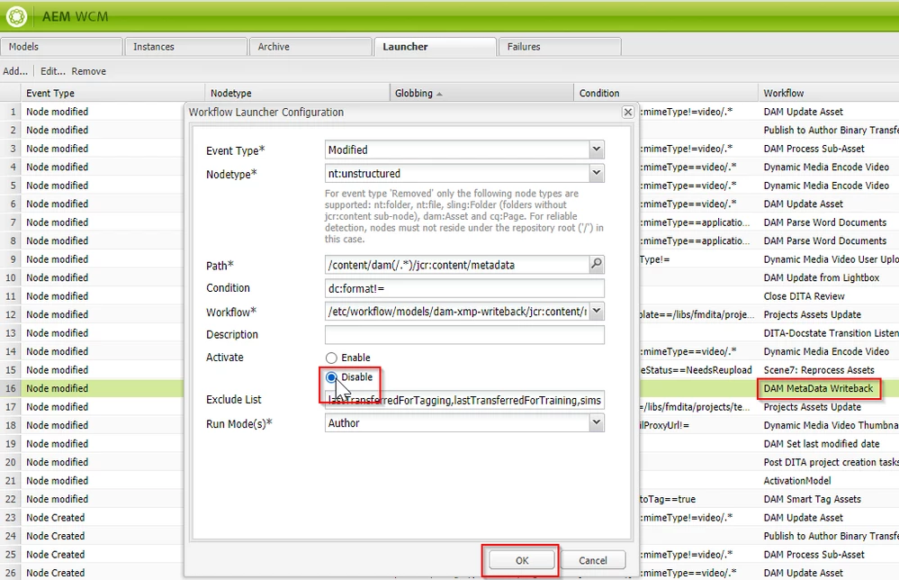The image size is (899, 580).
Task: Click the Post DITA project creation tasks cell
Action: click(831, 462)
